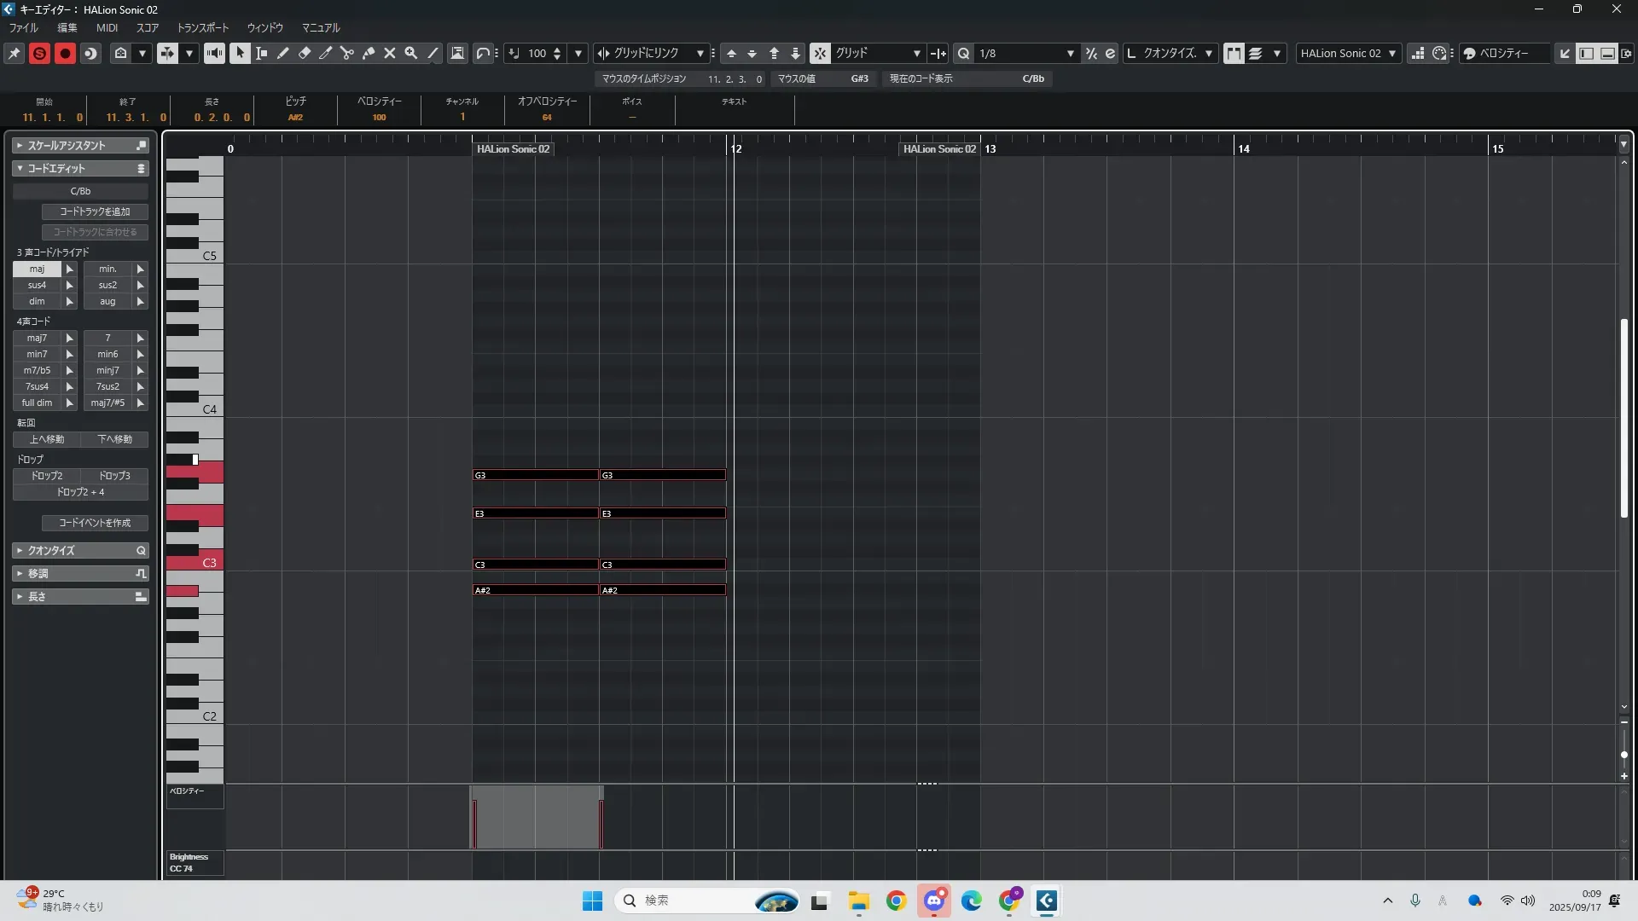Toggle Solo Editor button
Viewport: 1638px width, 921px height.
(x=39, y=53)
